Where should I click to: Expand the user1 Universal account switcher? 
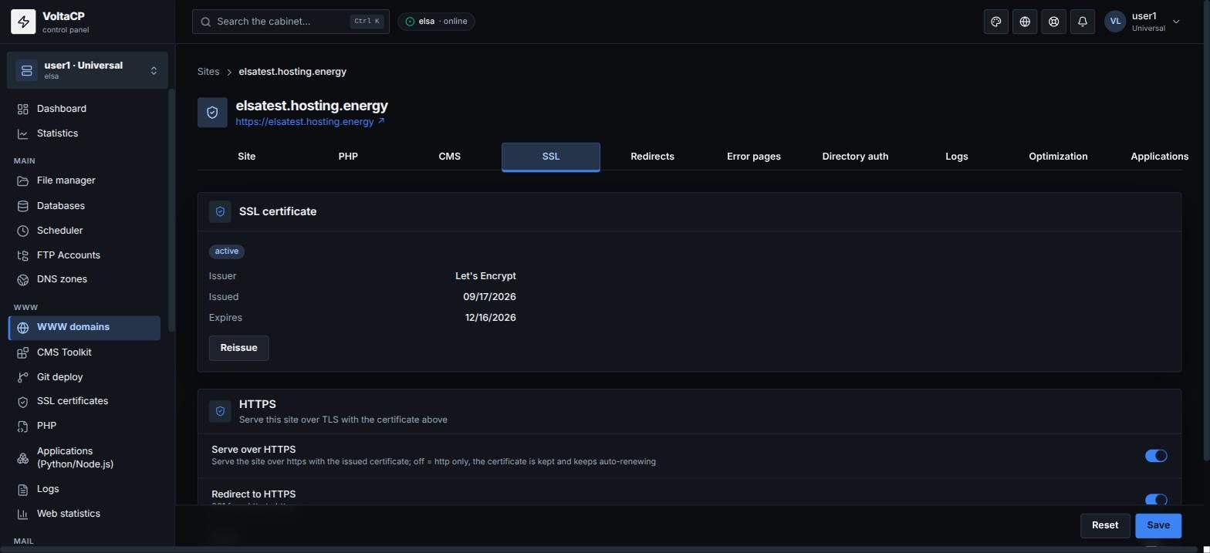(87, 70)
